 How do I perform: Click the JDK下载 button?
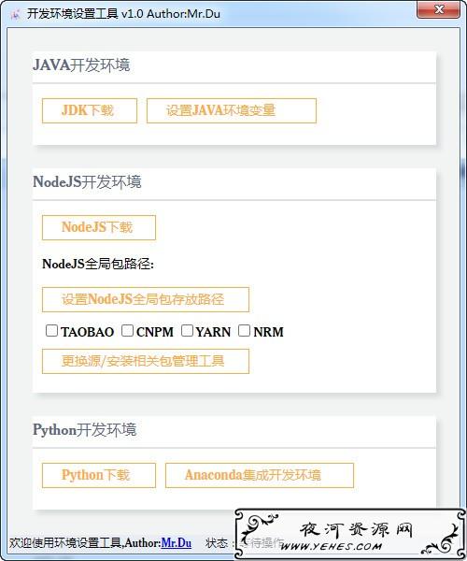(x=90, y=110)
